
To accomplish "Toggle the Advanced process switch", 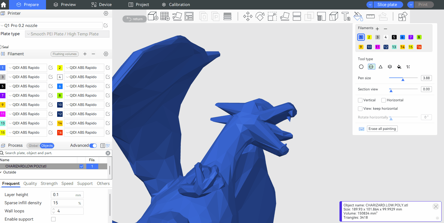I will click(93, 146).
